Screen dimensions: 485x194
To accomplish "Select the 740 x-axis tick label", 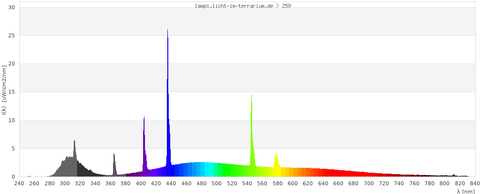I will pyautogui.click(x=399, y=183).
